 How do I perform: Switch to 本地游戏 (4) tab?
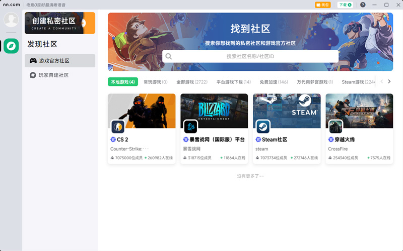point(123,82)
